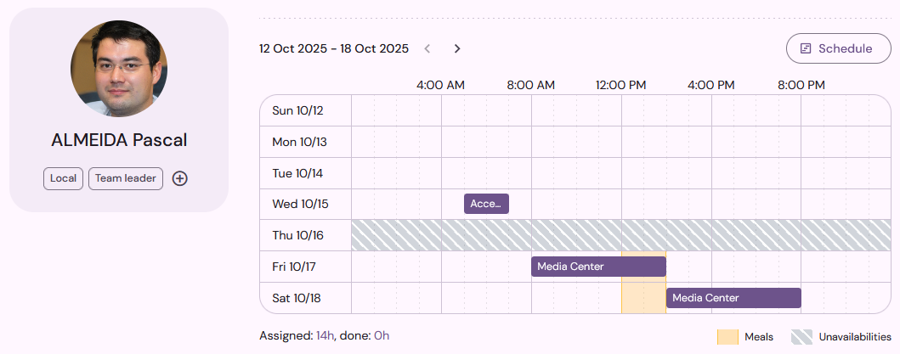Click the Schedule button

[x=838, y=48]
